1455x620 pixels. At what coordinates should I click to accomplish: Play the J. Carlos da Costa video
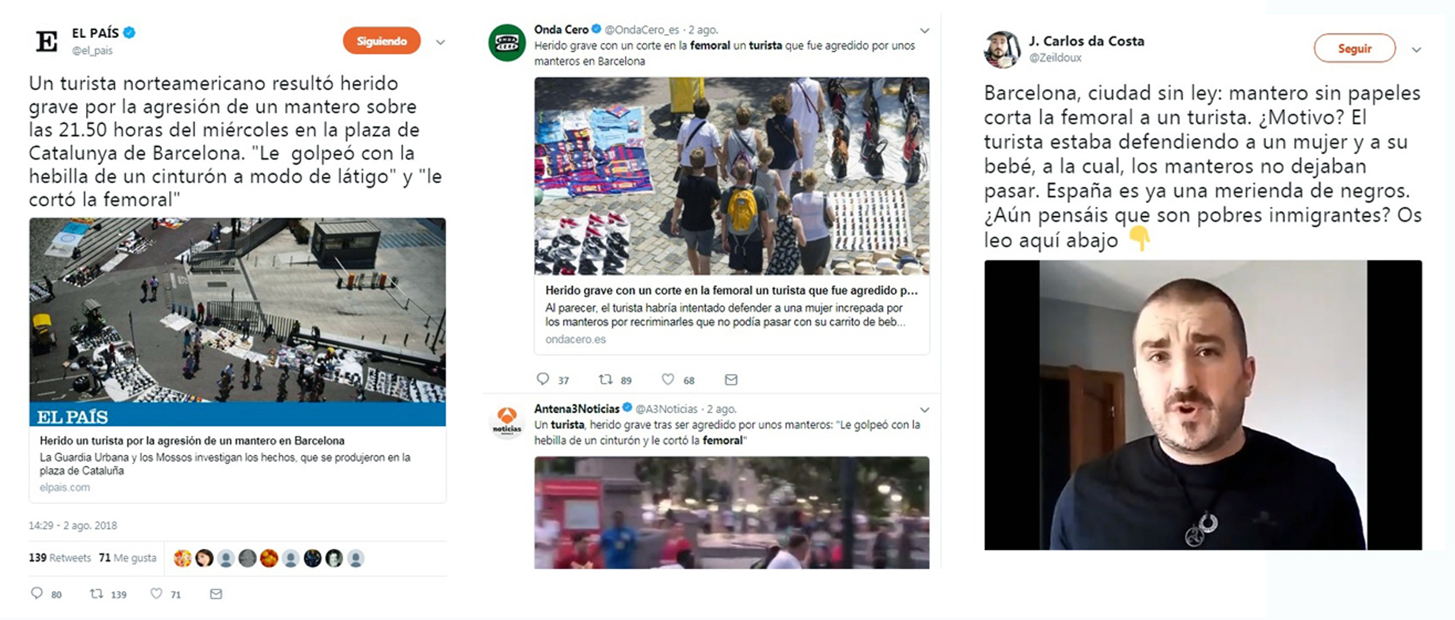tap(1203, 405)
